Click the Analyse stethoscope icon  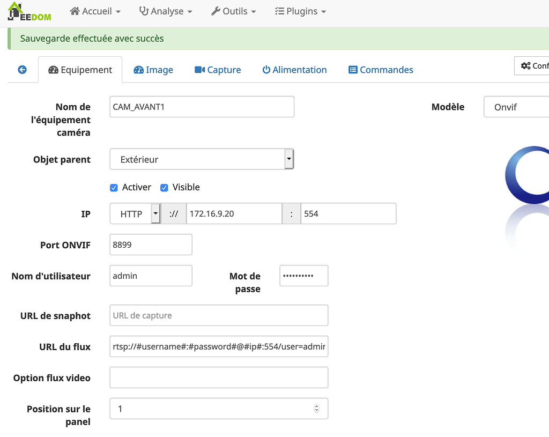coord(144,11)
